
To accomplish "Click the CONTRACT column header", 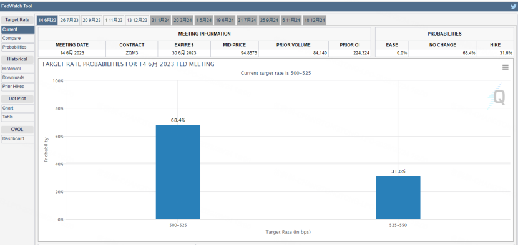I will pos(132,45).
